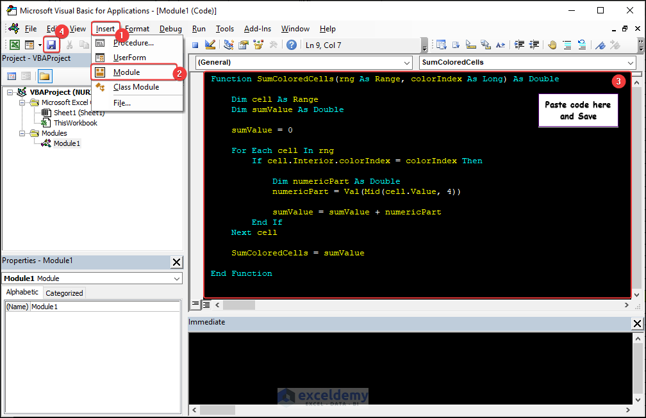Click the Save icon in the toolbar
This screenshot has height=418, width=646.
tap(51, 45)
